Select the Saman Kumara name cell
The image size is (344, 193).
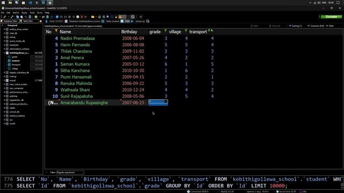click(x=75, y=64)
